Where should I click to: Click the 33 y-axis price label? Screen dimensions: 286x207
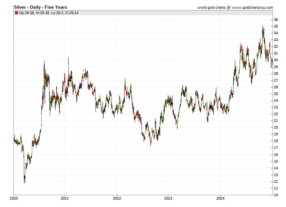coord(276,40)
